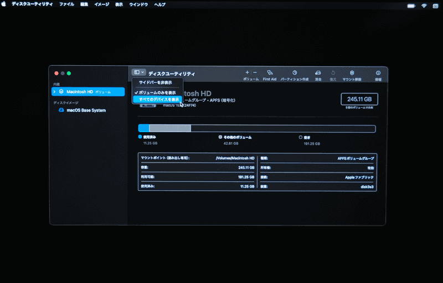
Task: Click the green zoom window button
Action: point(69,74)
